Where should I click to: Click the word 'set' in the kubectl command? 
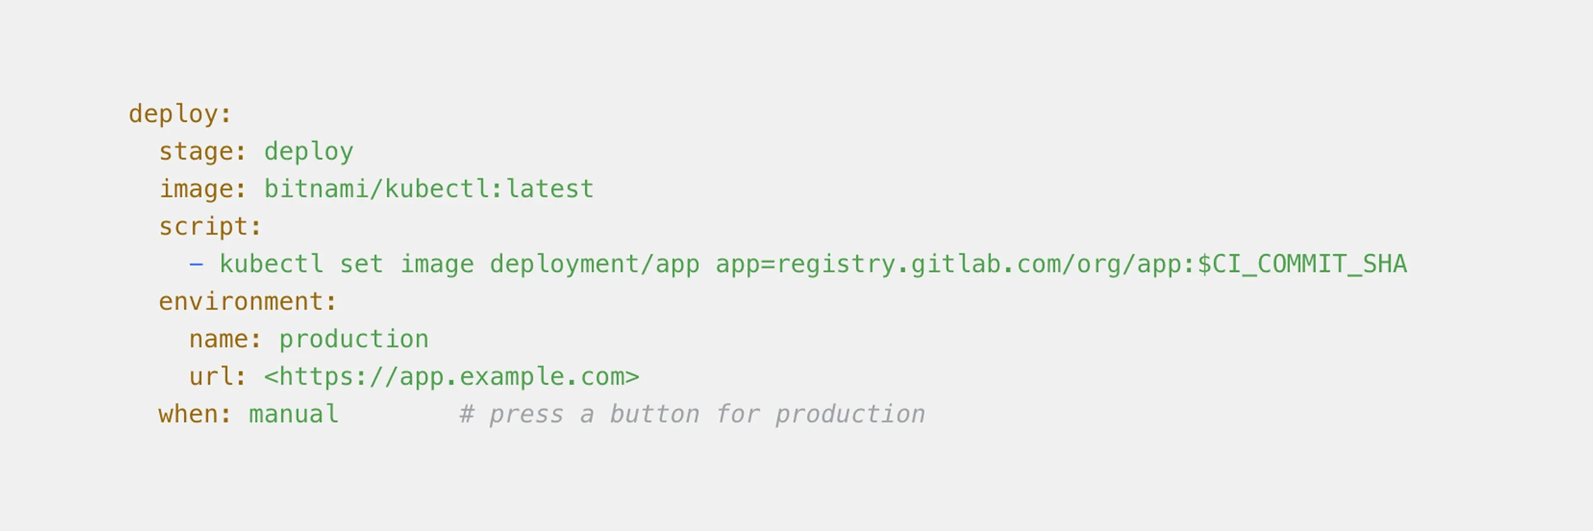tap(361, 264)
